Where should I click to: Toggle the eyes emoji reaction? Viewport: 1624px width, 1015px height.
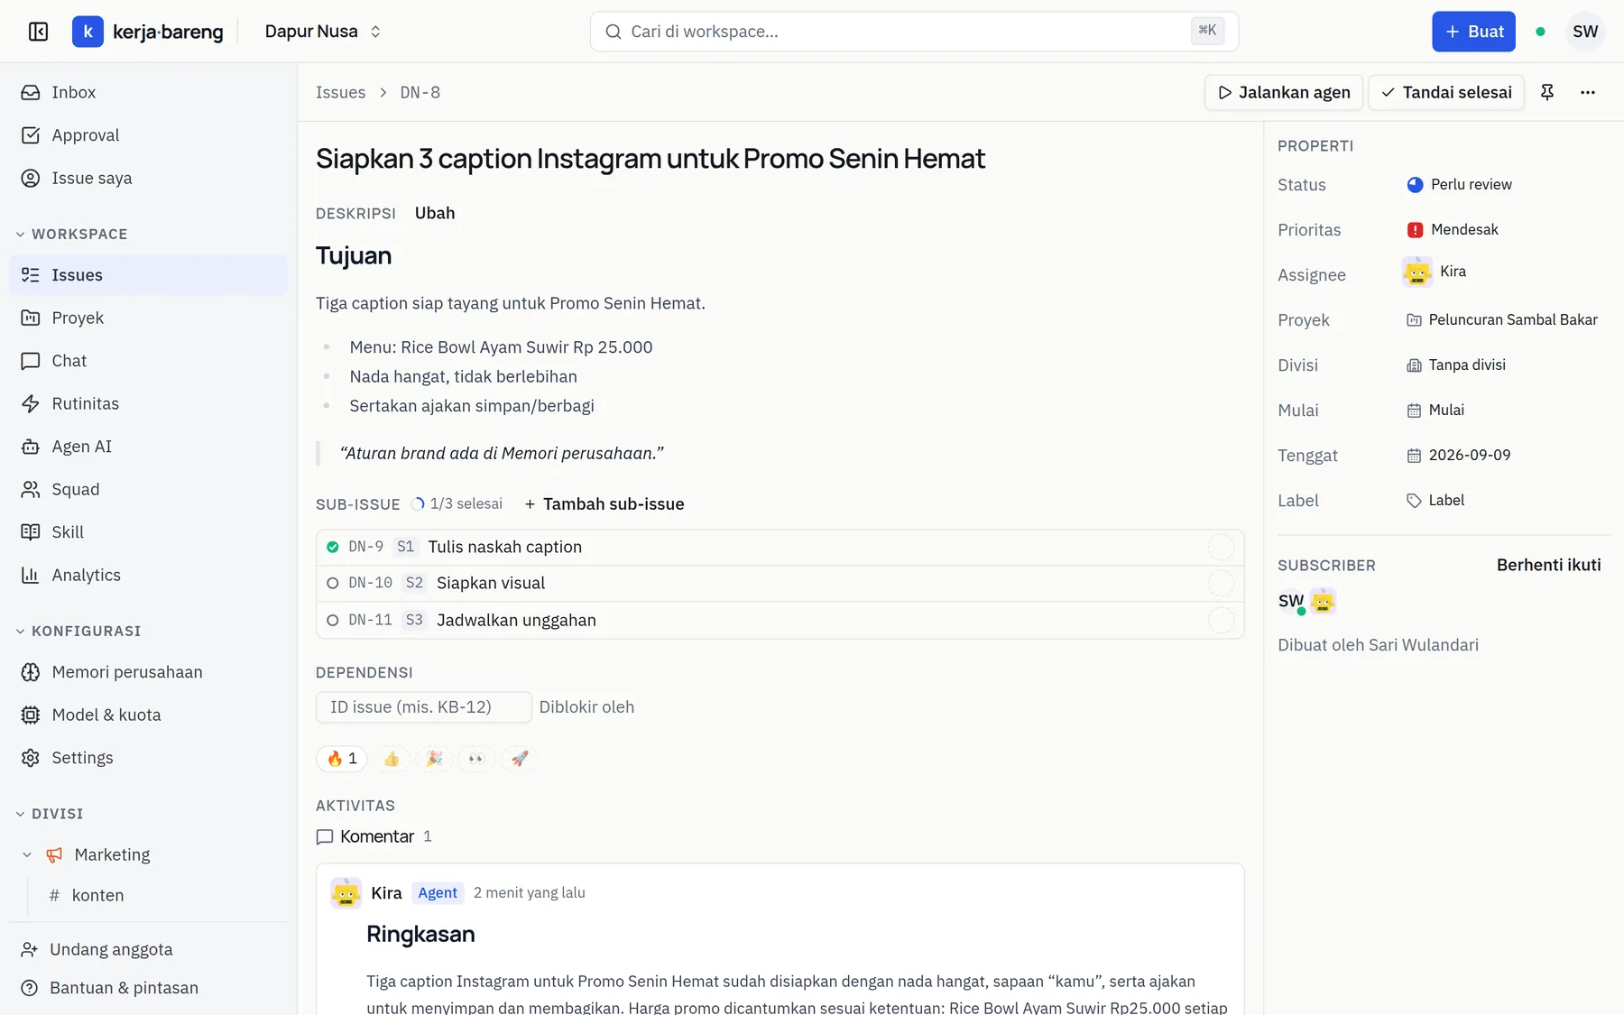(x=476, y=759)
